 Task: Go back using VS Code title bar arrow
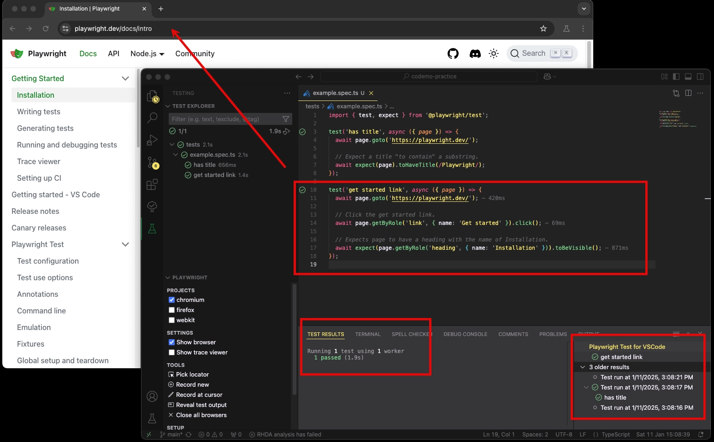(x=298, y=77)
